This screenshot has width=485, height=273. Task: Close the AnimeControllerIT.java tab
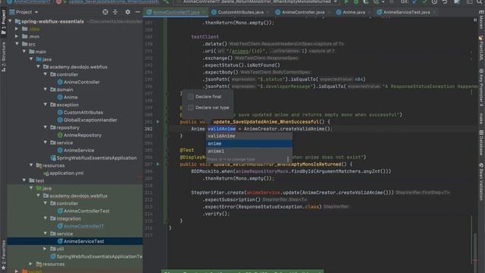coord(204,12)
